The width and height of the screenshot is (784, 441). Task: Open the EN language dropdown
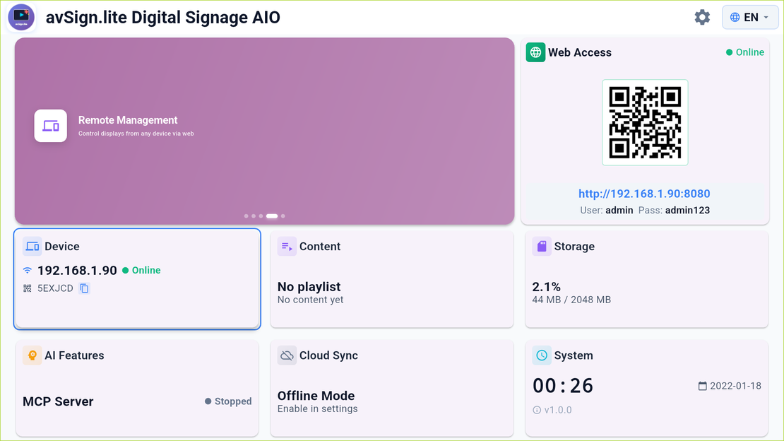[750, 16]
